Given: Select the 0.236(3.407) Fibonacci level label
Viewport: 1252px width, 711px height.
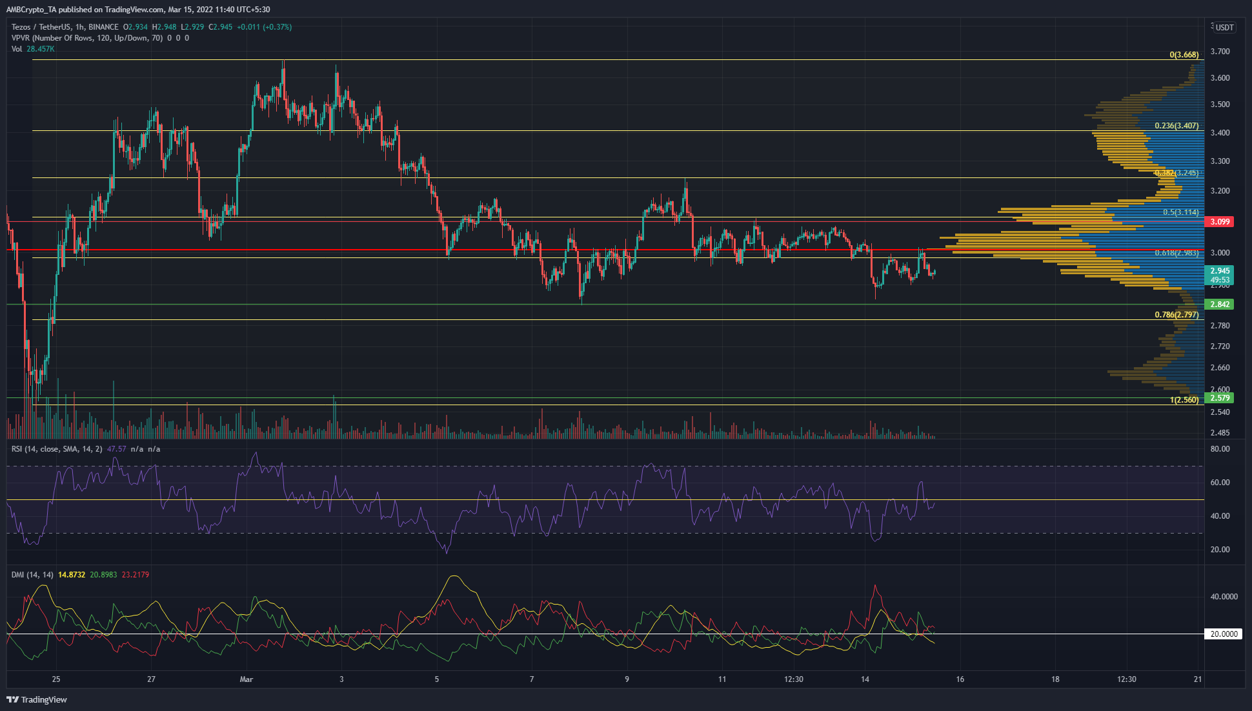Looking at the screenshot, I should (1176, 126).
